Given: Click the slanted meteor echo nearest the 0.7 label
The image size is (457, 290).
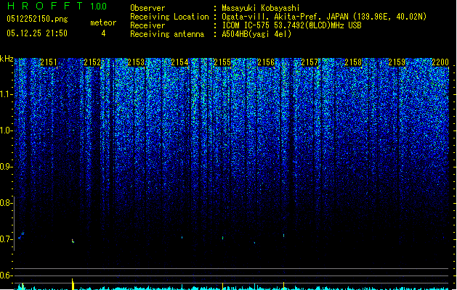Looking at the screenshot, I should coord(21,236).
